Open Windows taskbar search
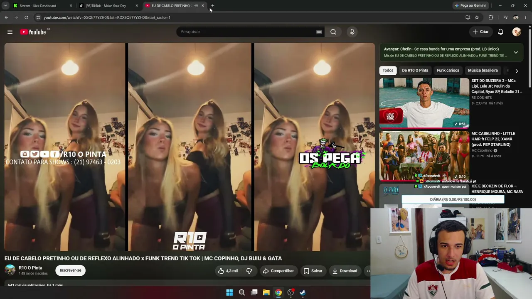The width and height of the screenshot is (532, 299). click(242, 292)
